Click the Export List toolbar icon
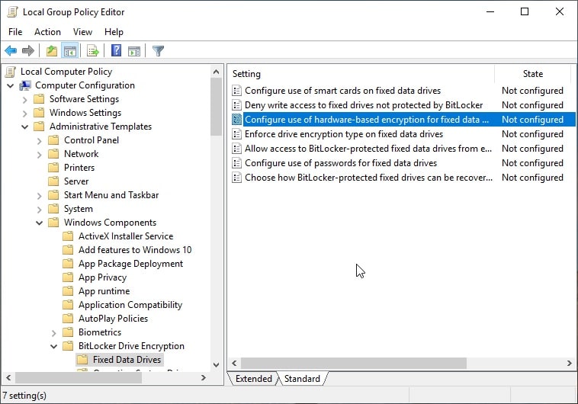 point(92,50)
